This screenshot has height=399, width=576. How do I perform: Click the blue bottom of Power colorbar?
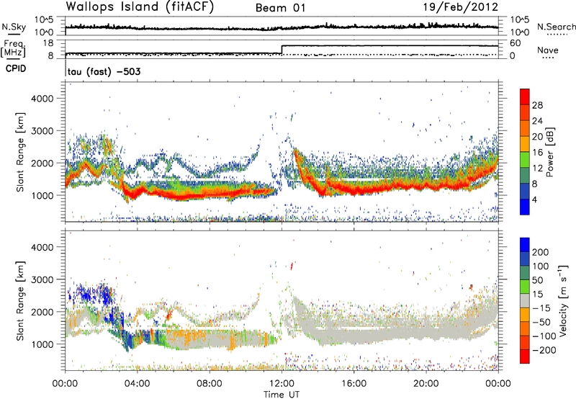[525, 207]
